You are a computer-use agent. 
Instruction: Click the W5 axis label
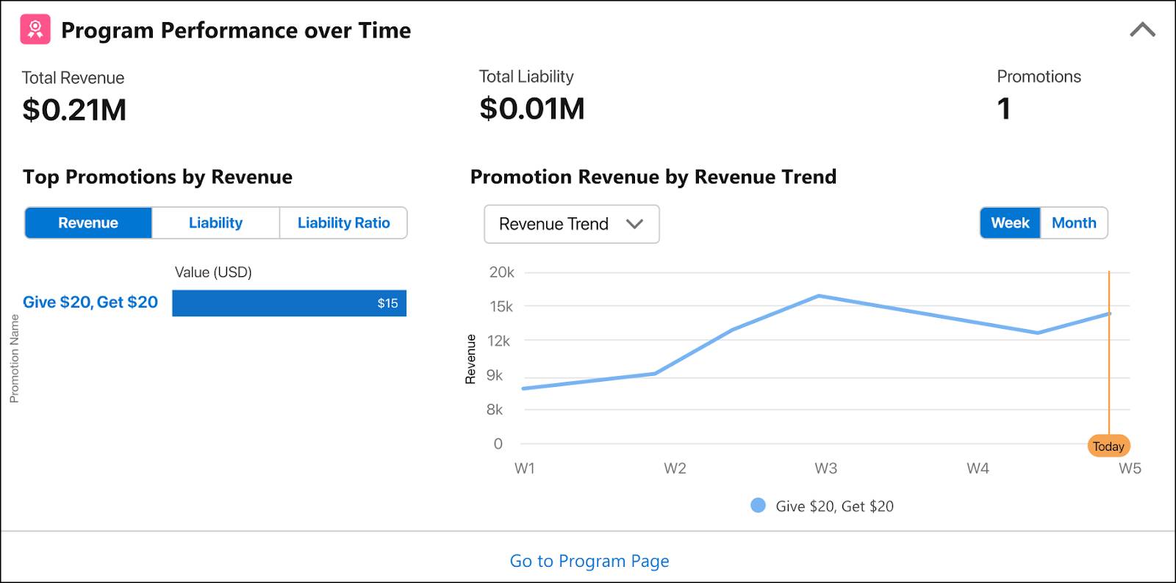(x=1130, y=468)
